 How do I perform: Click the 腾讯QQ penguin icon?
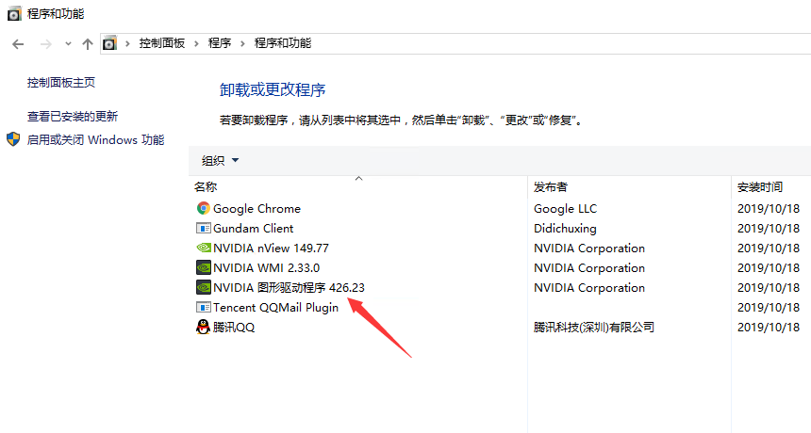(x=204, y=327)
